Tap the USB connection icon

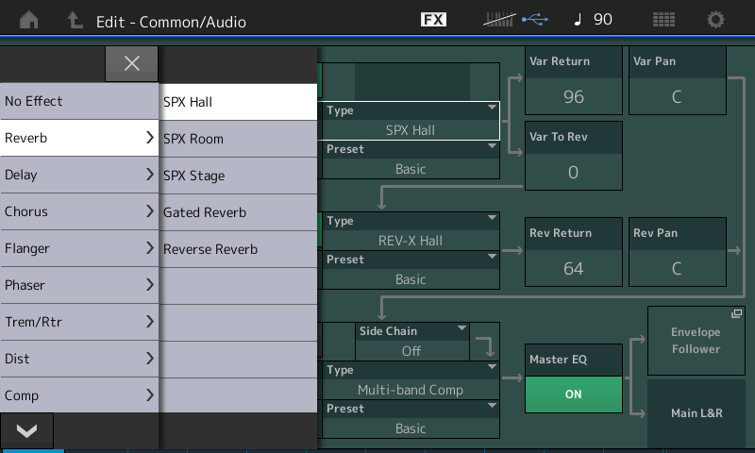[x=535, y=20]
